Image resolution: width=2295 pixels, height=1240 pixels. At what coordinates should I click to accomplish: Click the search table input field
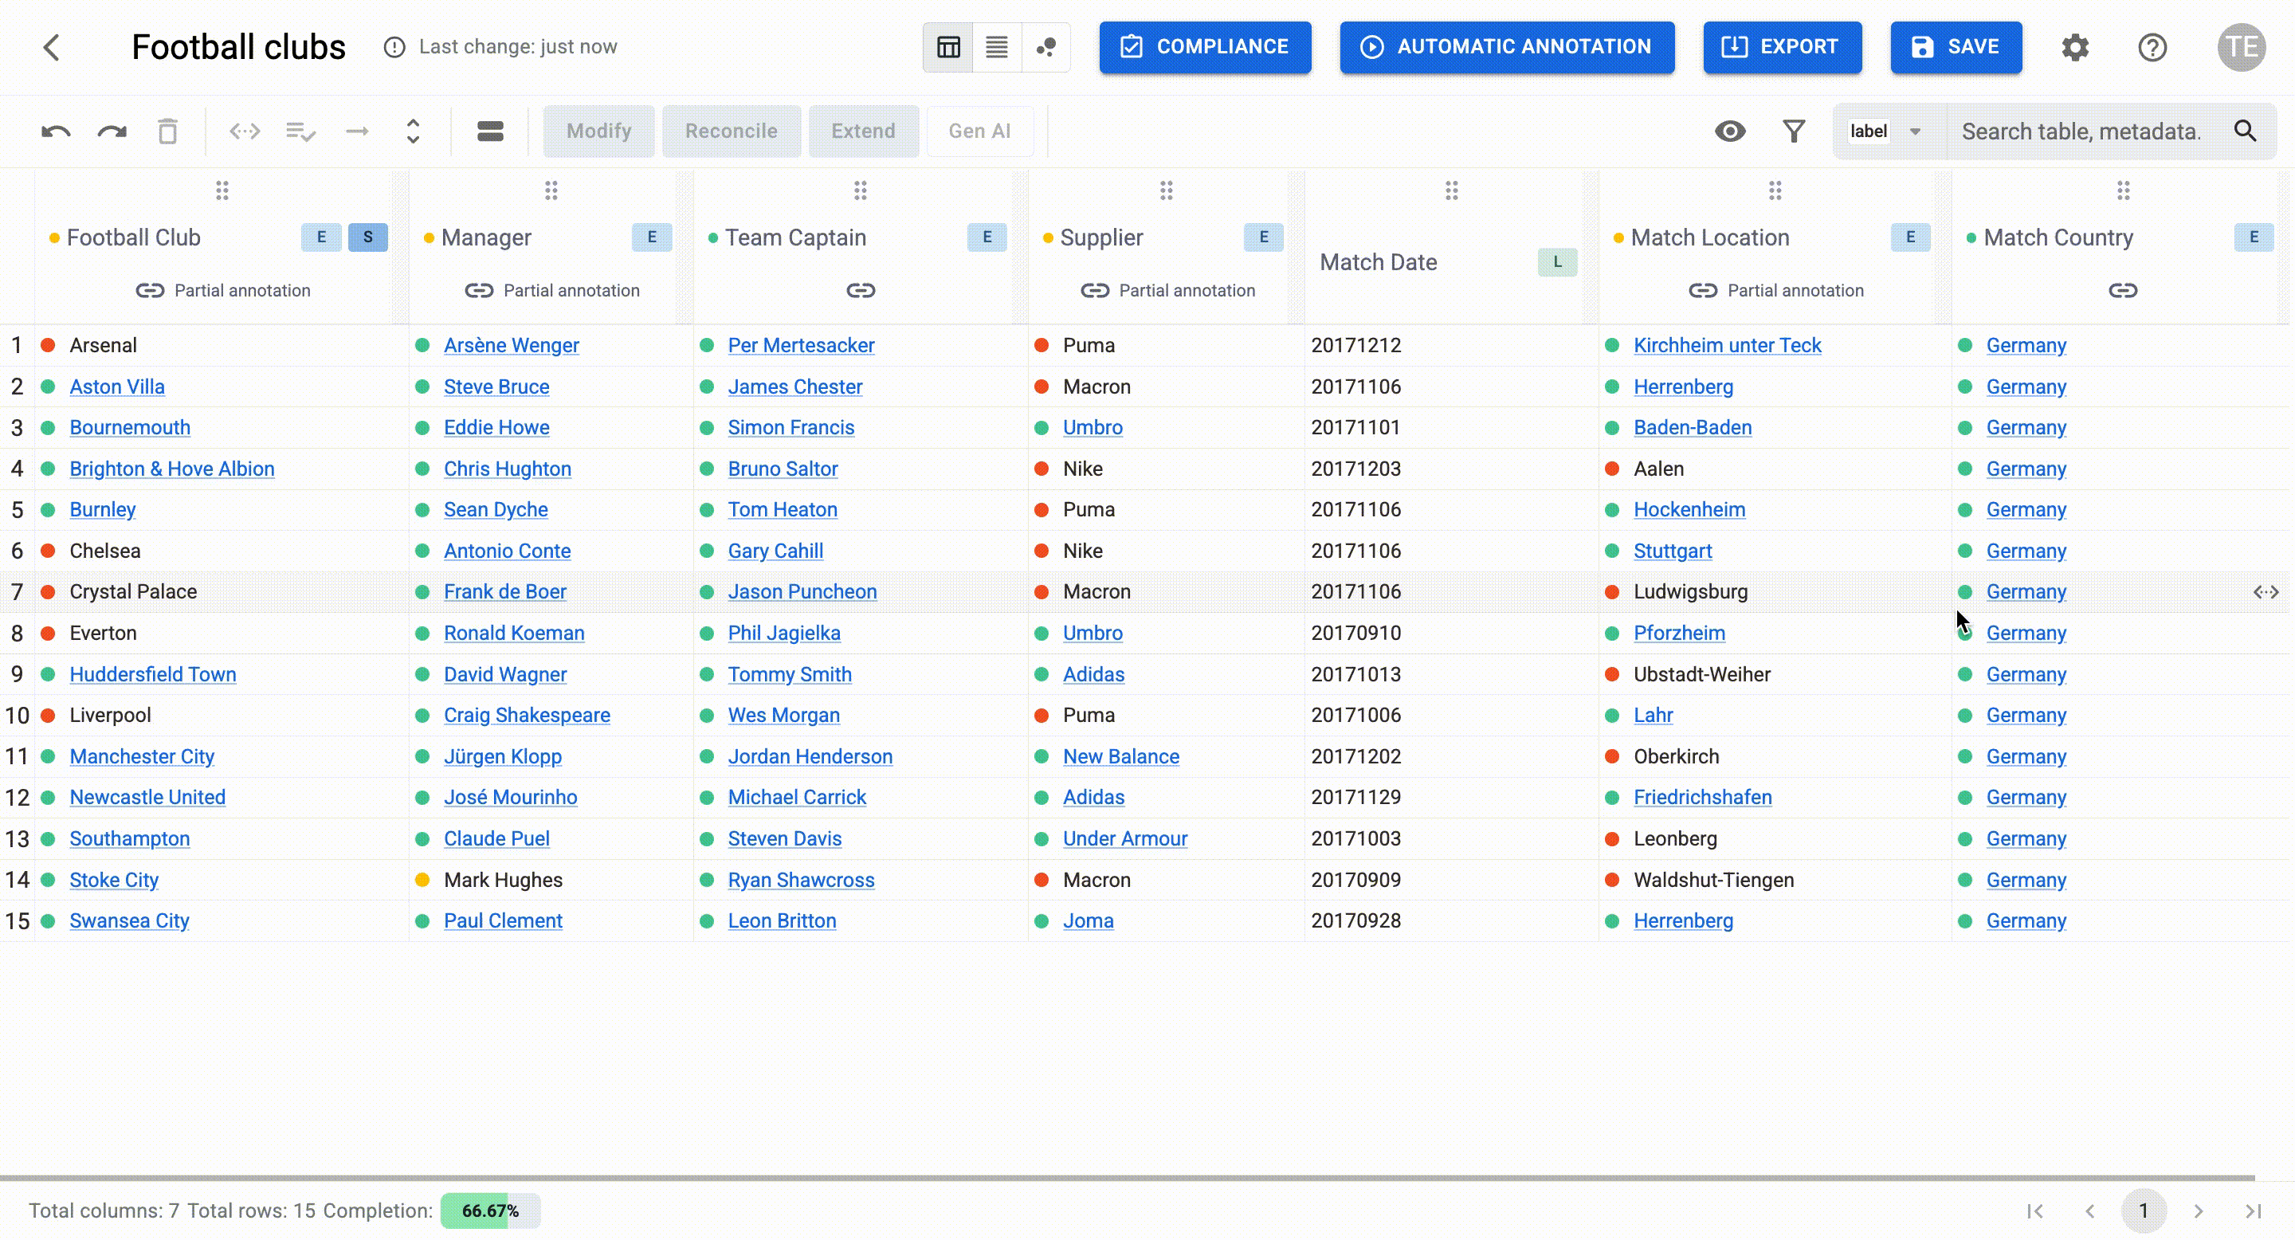pos(2083,131)
